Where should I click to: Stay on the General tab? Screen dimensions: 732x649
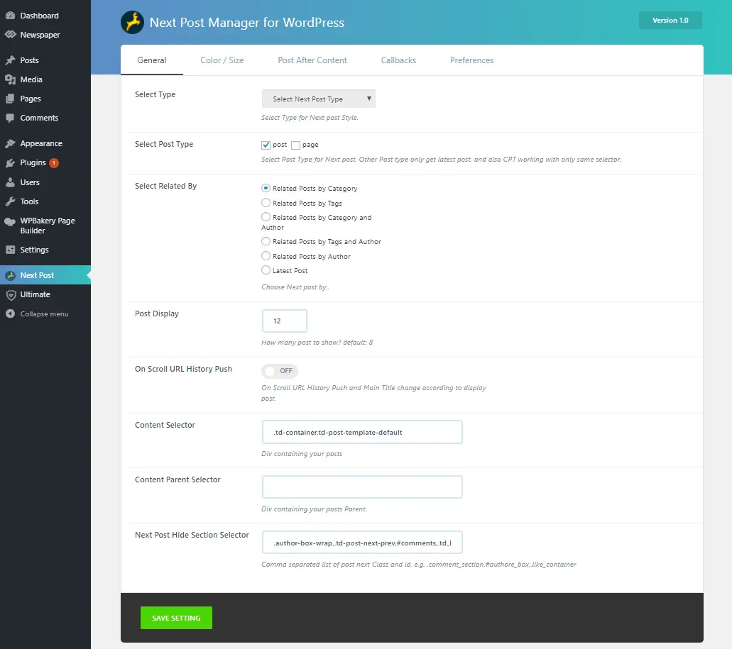[x=152, y=60]
